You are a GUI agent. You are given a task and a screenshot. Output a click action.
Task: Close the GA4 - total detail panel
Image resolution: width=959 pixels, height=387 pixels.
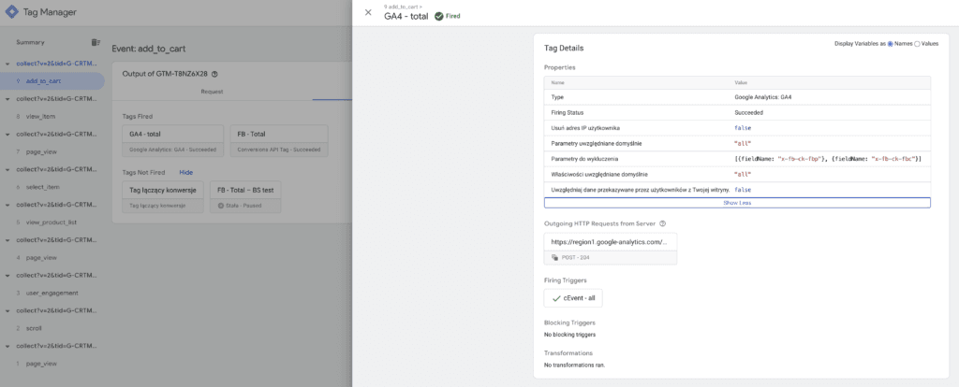[367, 12]
